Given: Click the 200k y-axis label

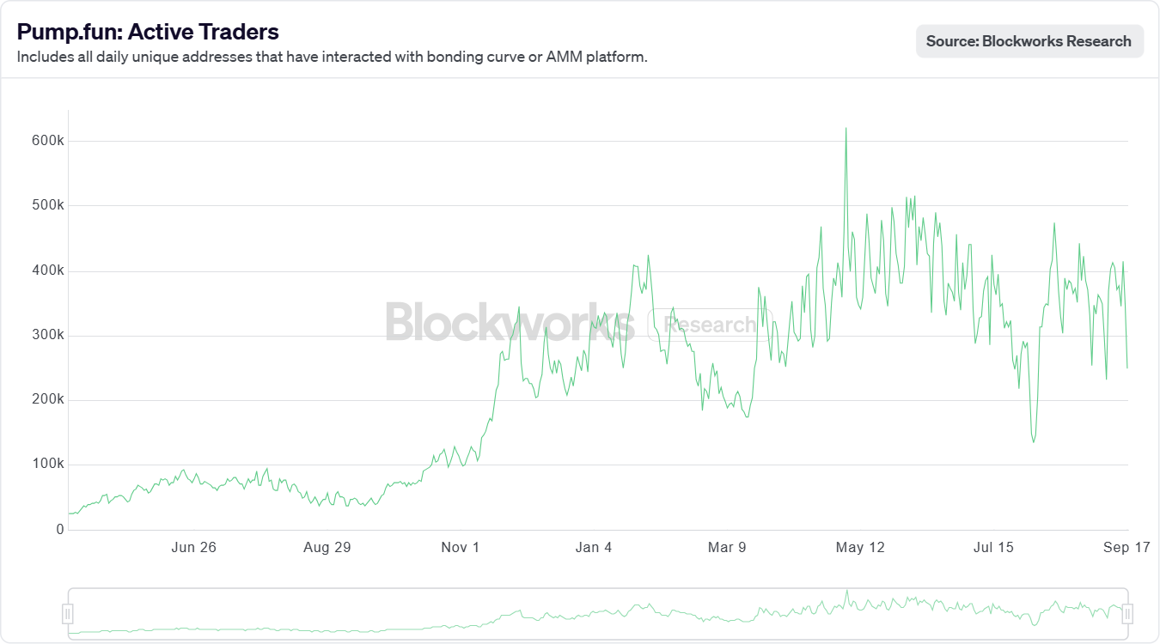Looking at the screenshot, I should 48,400.
